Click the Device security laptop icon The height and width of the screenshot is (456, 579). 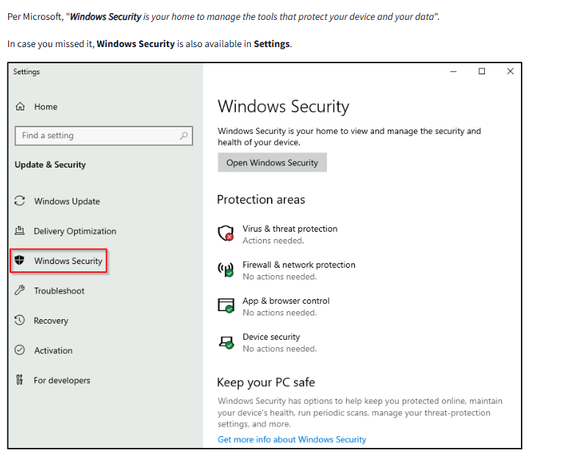pos(226,342)
